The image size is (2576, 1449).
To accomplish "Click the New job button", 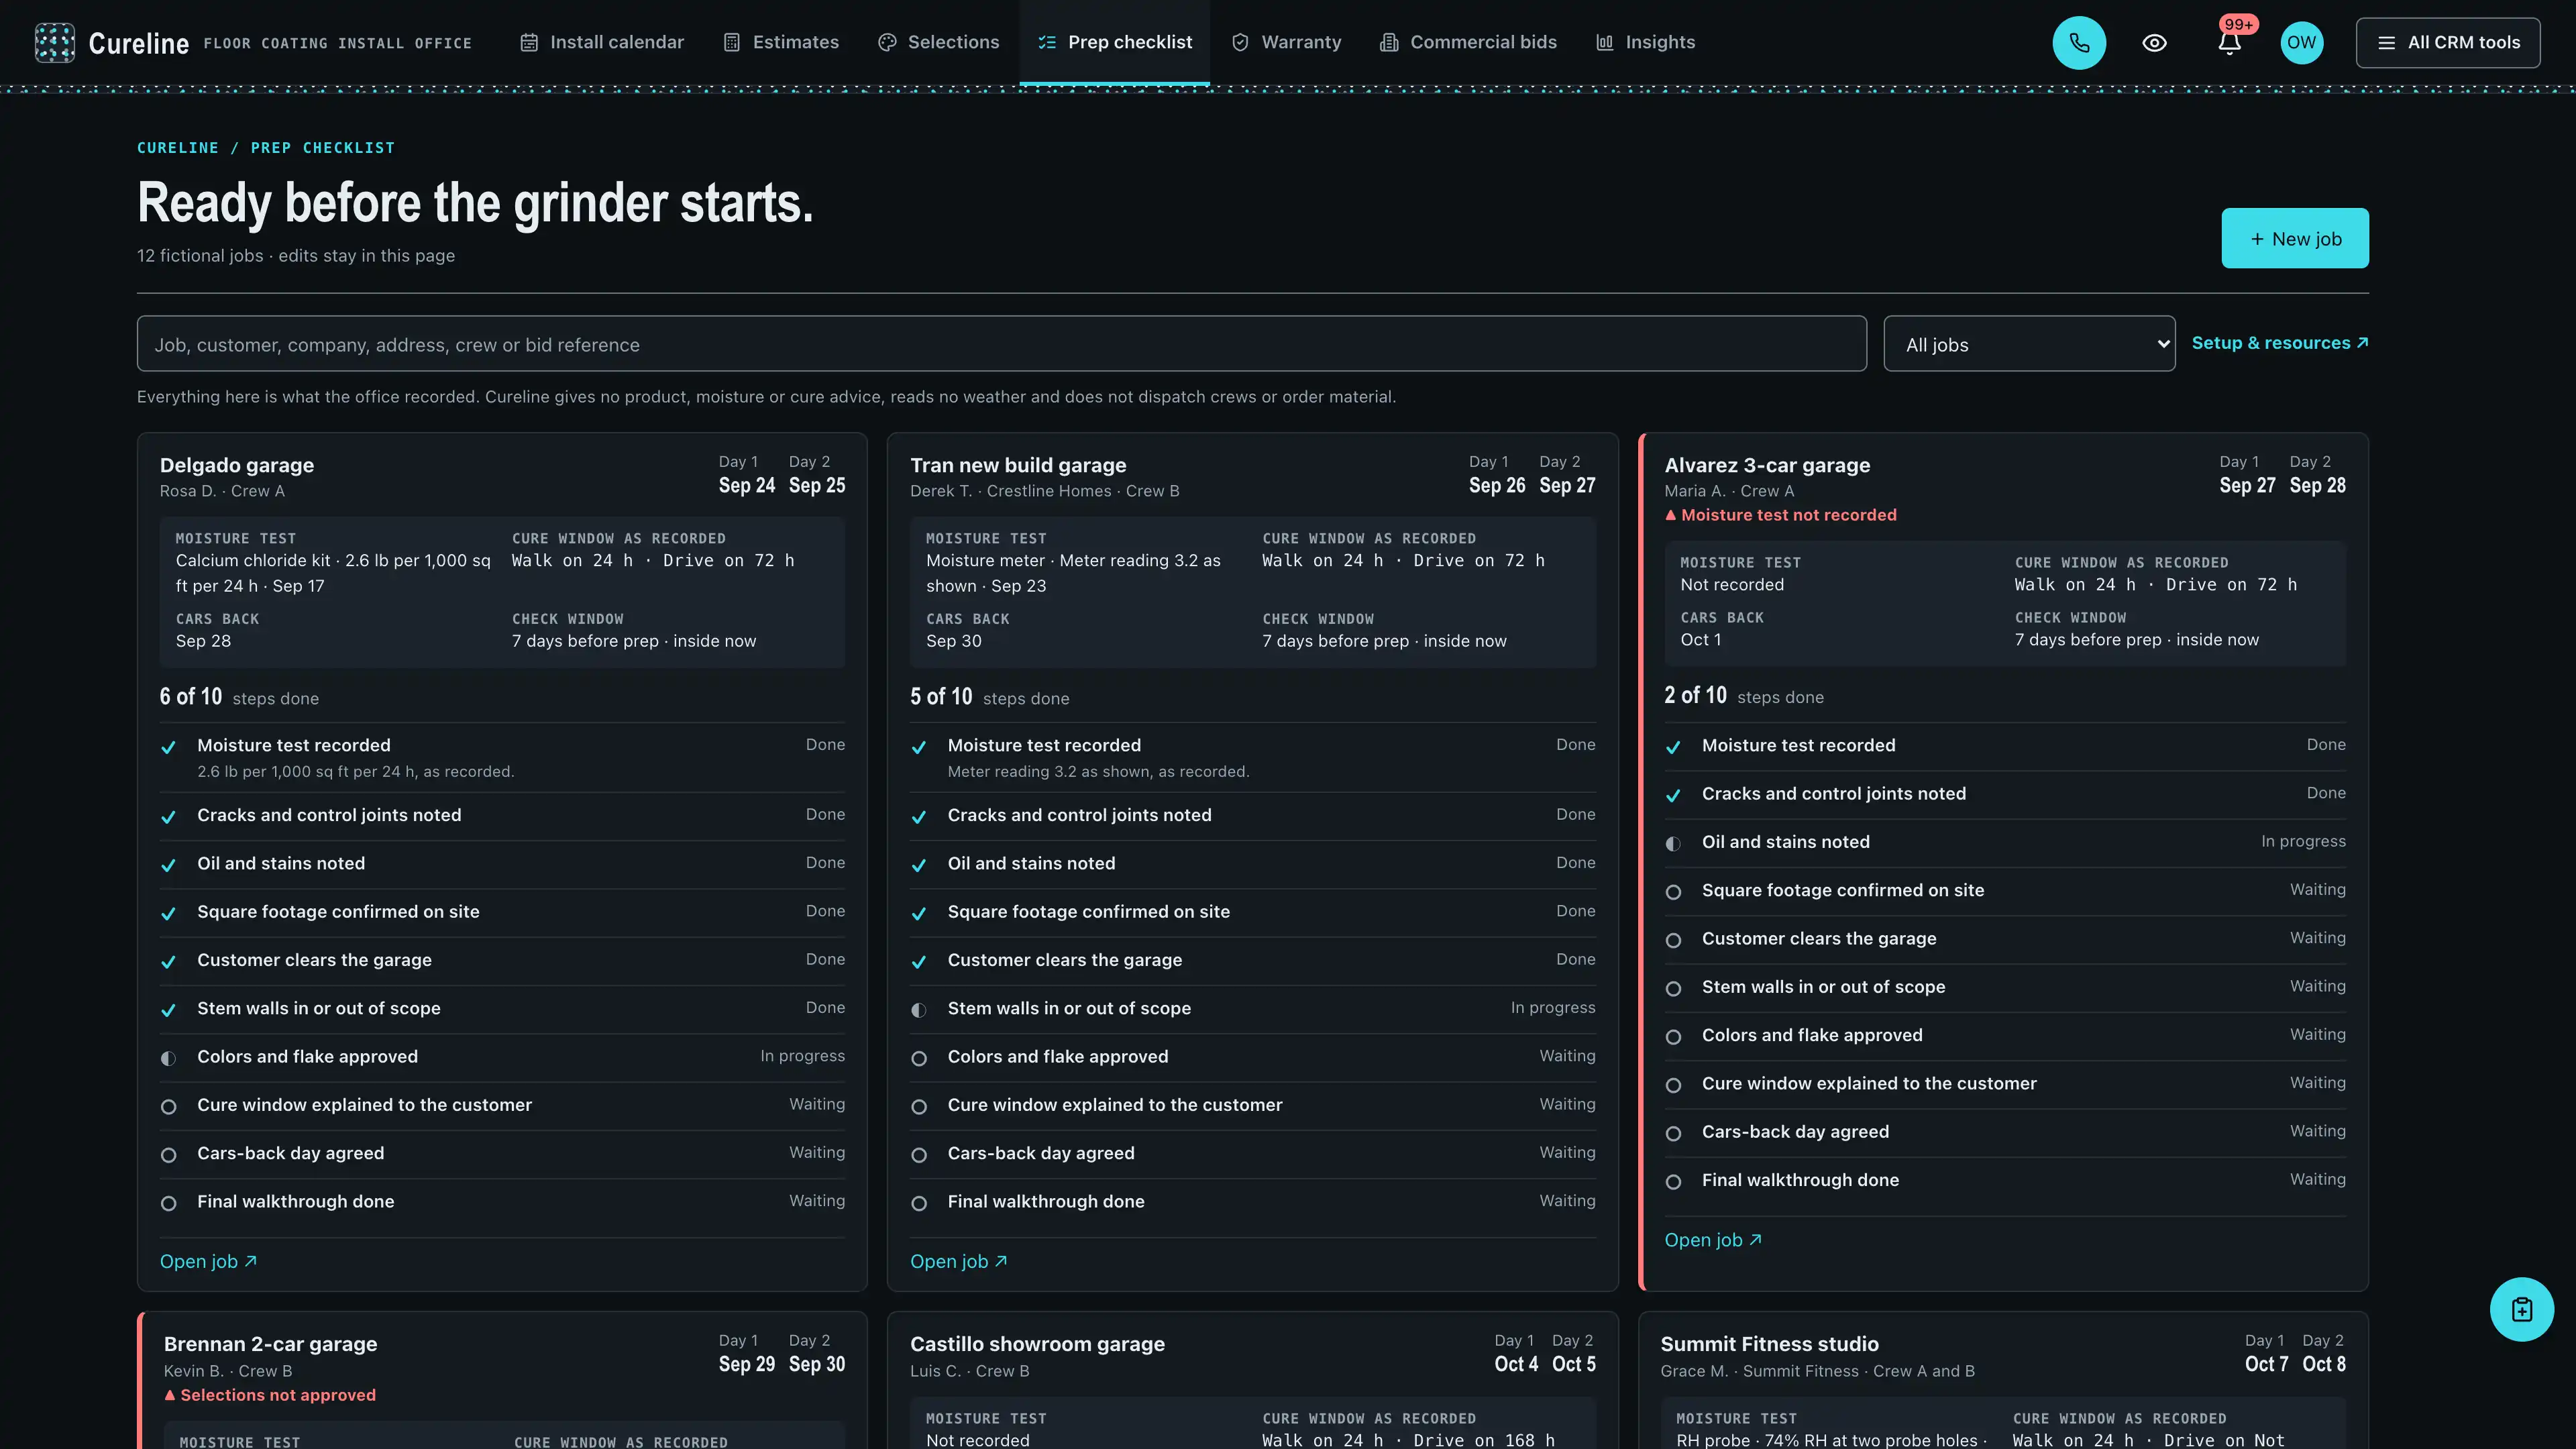I will pos(2295,238).
